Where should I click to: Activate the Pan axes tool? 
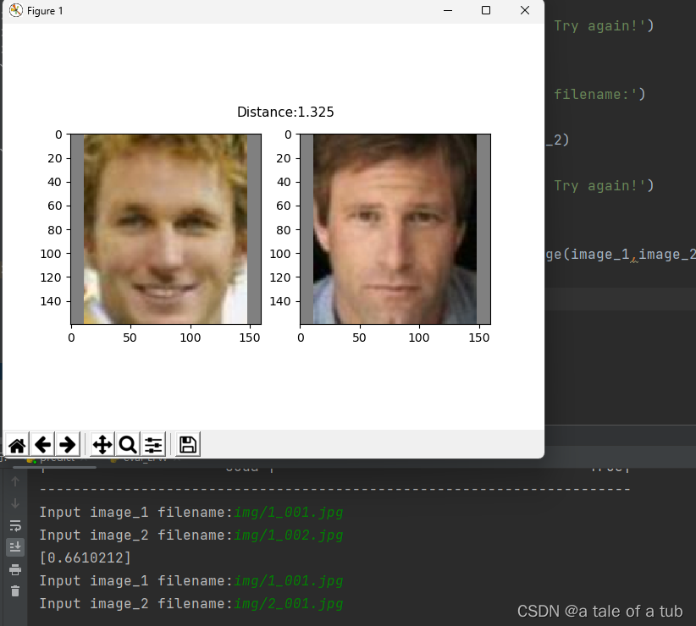102,445
